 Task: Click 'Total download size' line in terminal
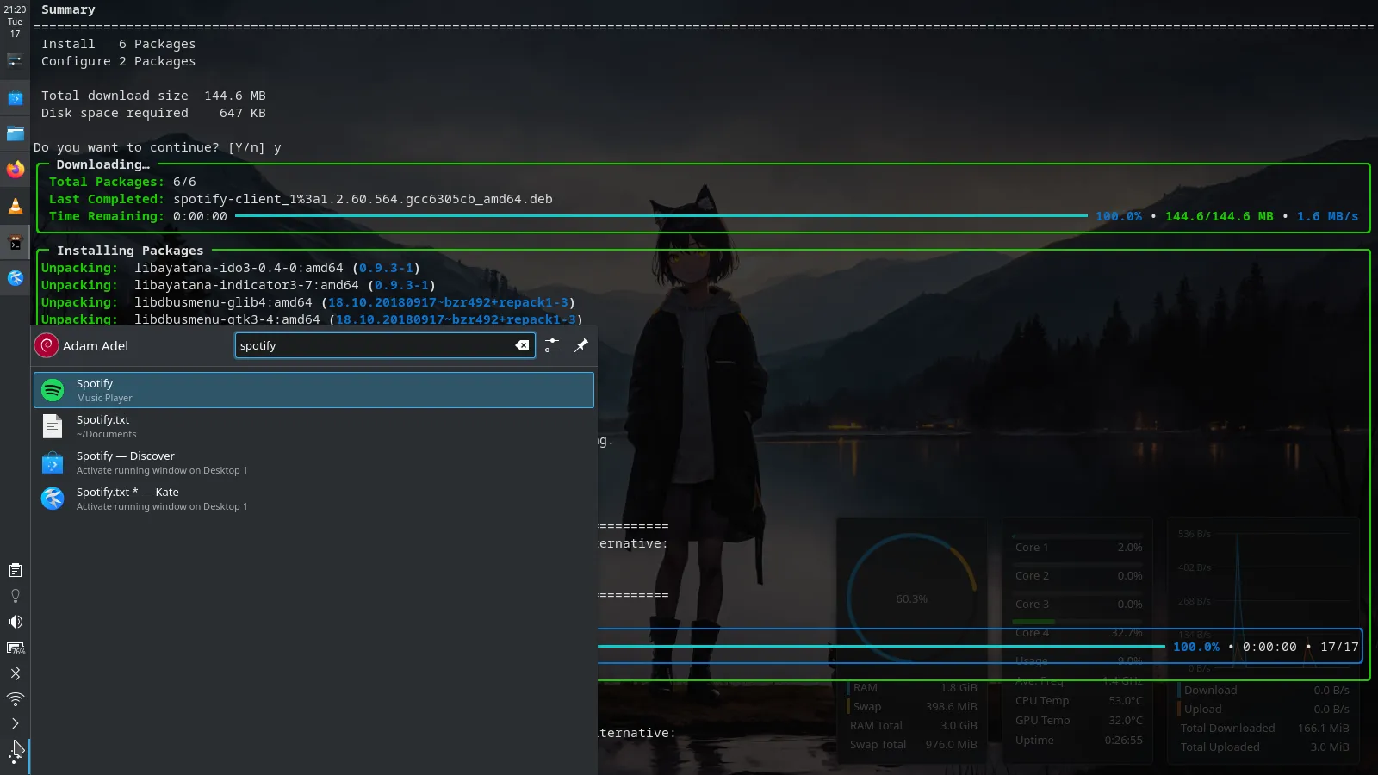pyautogui.click(x=153, y=96)
